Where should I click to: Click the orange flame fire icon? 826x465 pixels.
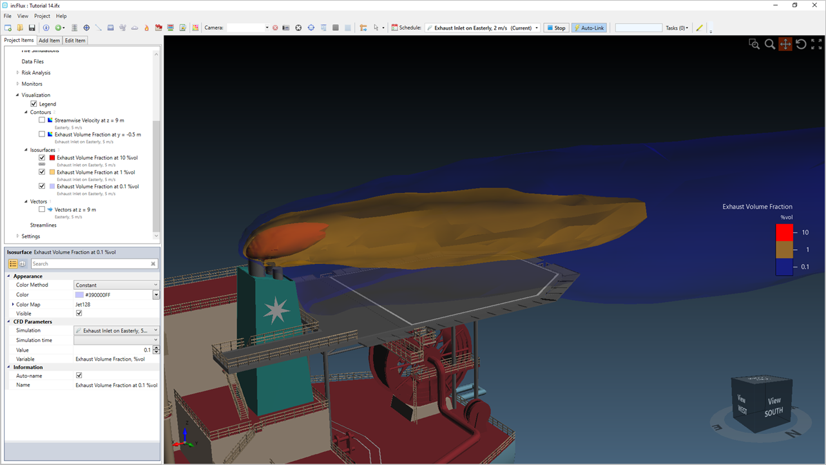(146, 28)
